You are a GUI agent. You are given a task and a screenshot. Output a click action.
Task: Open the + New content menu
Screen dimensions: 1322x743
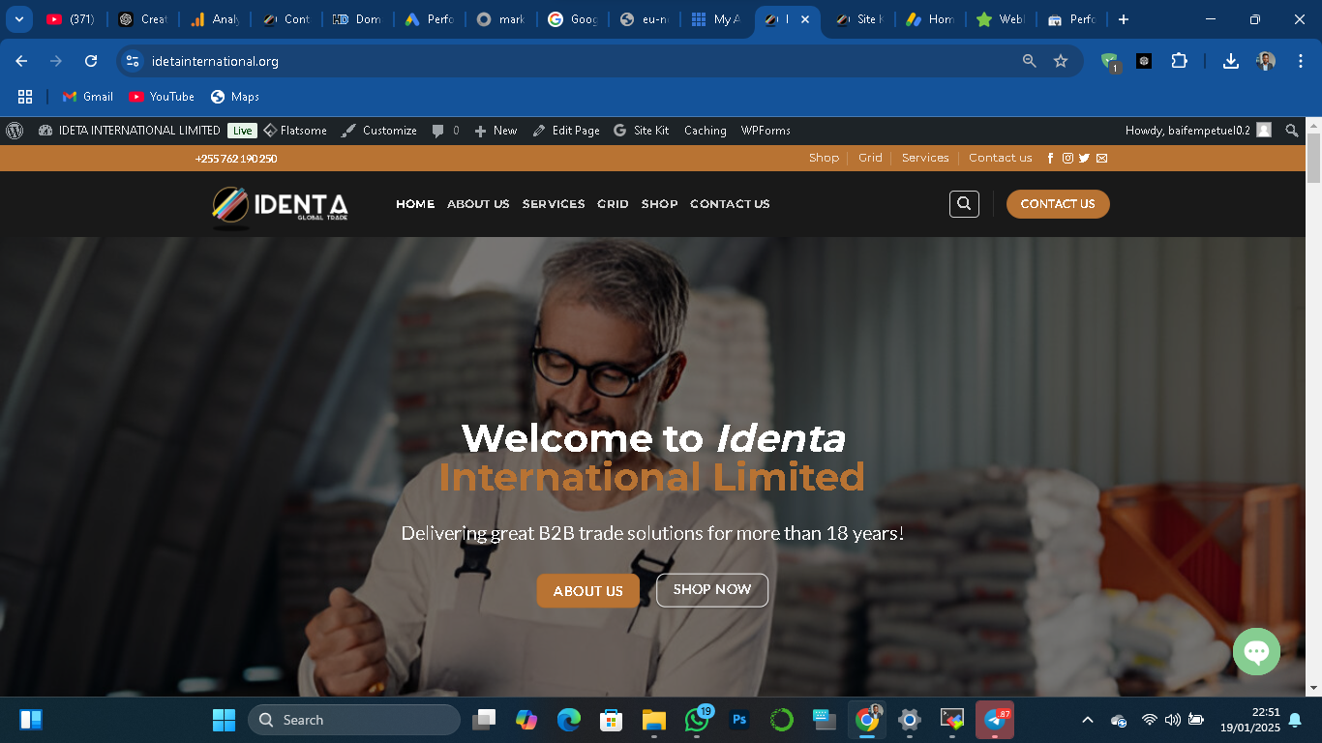click(496, 131)
